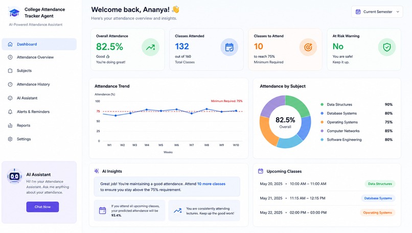This screenshot has height=233, width=412.
Task: Click the Computer Networks legend label
Action: coord(343,131)
